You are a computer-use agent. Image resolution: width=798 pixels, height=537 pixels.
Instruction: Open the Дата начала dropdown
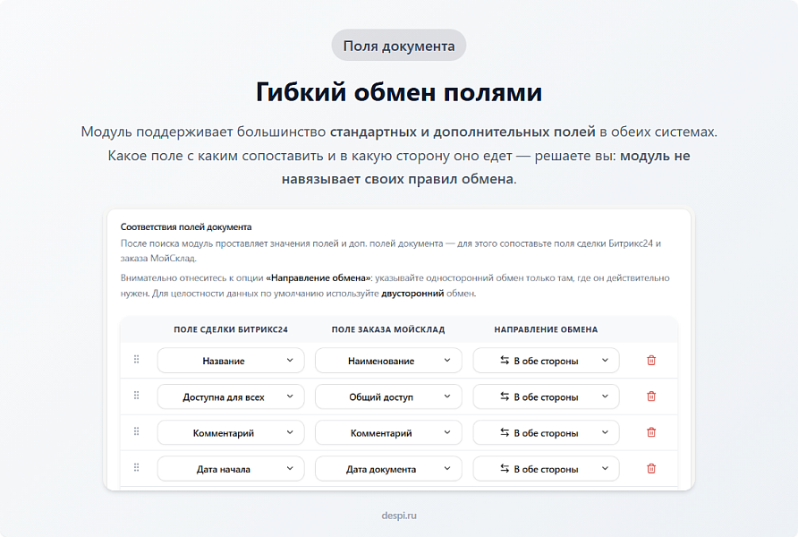(x=231, y=469)
